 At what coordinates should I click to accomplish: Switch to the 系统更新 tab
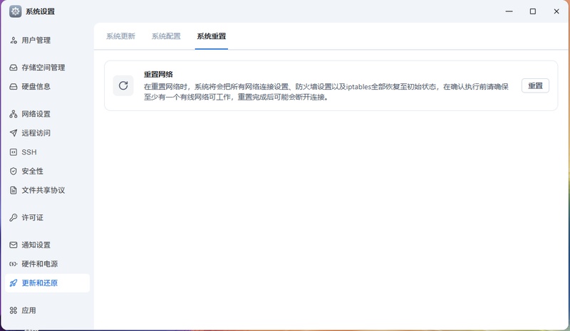pos(120,36)
